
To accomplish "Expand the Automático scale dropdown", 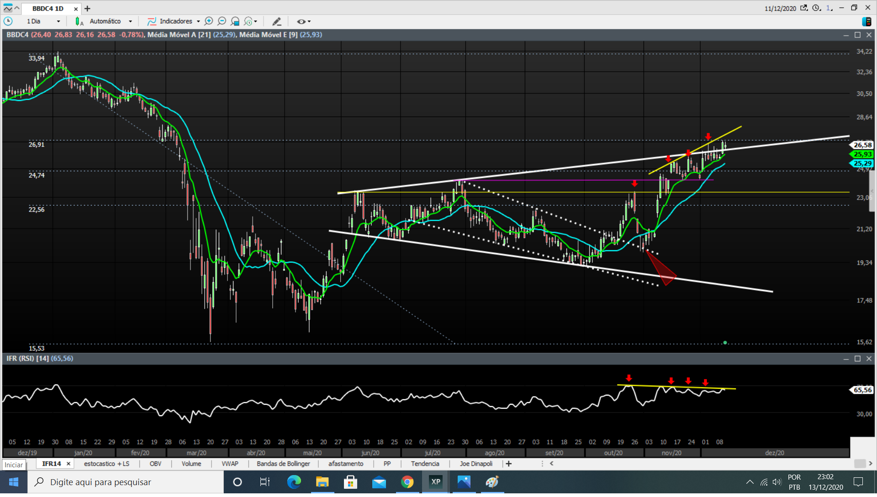I will click(130, 21).
